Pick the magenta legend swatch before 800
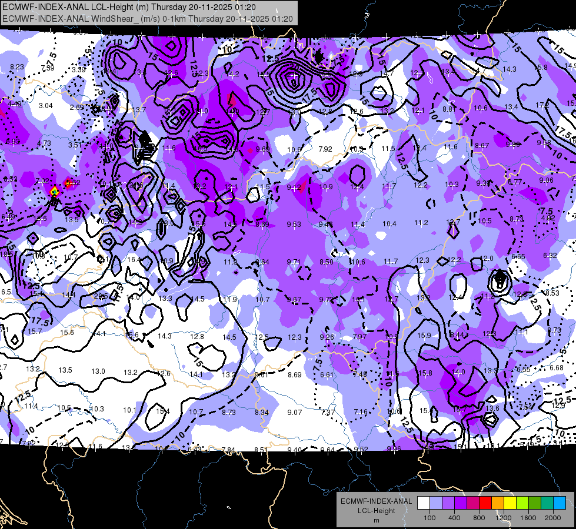This screenshot has width=576, height=529. [473, 503]
